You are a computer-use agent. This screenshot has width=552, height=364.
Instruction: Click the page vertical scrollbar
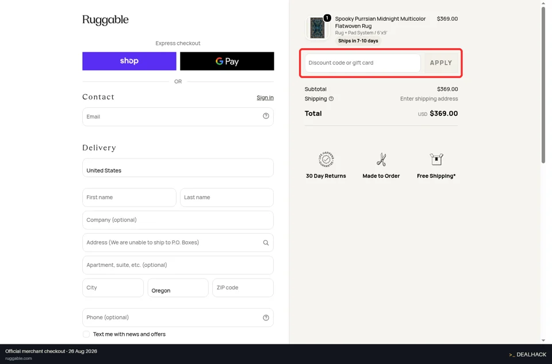543,84
